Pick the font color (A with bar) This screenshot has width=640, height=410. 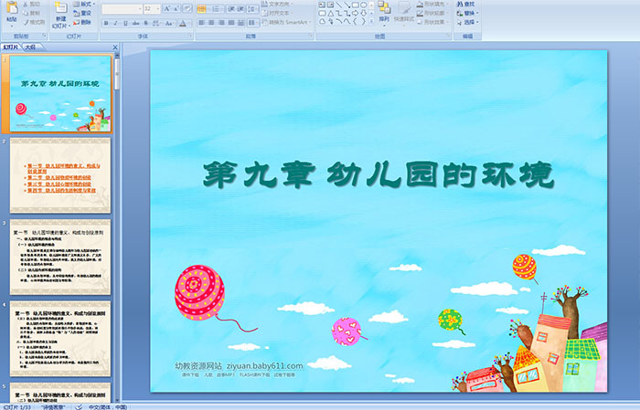pos(184,23)
